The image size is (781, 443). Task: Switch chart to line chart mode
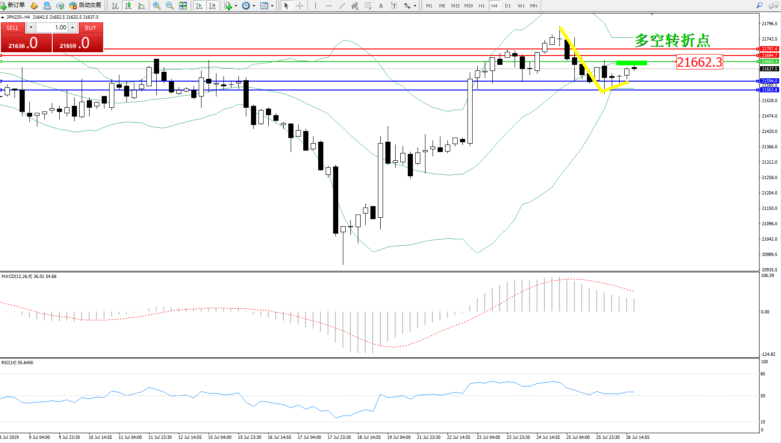141,6
